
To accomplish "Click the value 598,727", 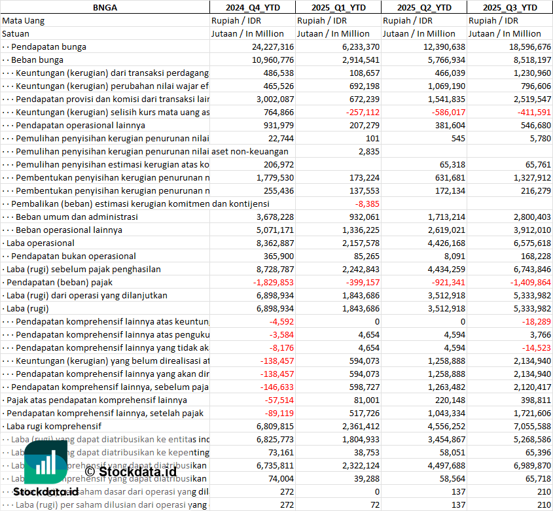I will [365, 387].
